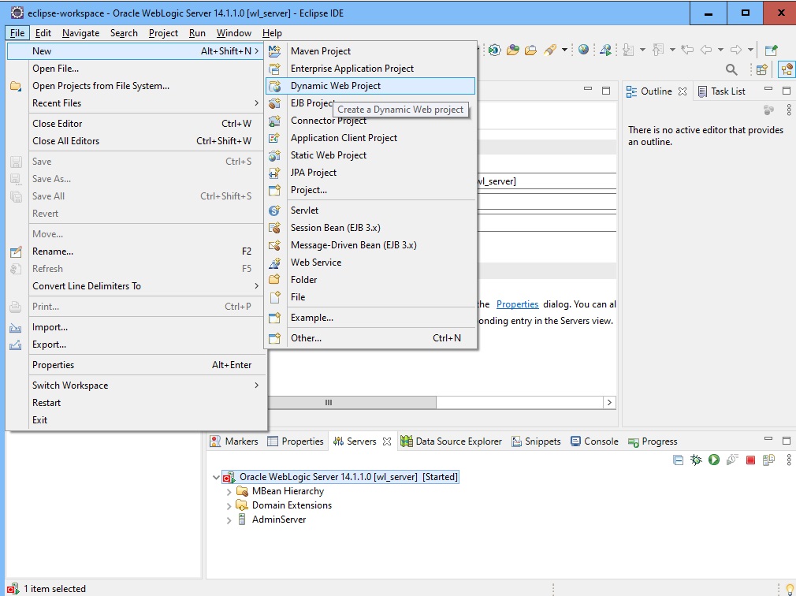Screen dimensions: 796x596
Task: Switch to the Markers tab
Action: pos(234,441)
